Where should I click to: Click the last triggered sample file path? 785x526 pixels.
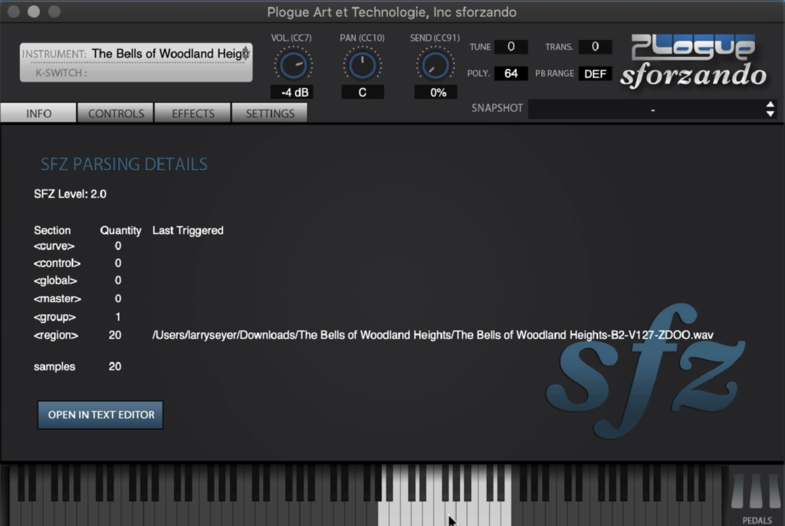[x=432, y=334]
